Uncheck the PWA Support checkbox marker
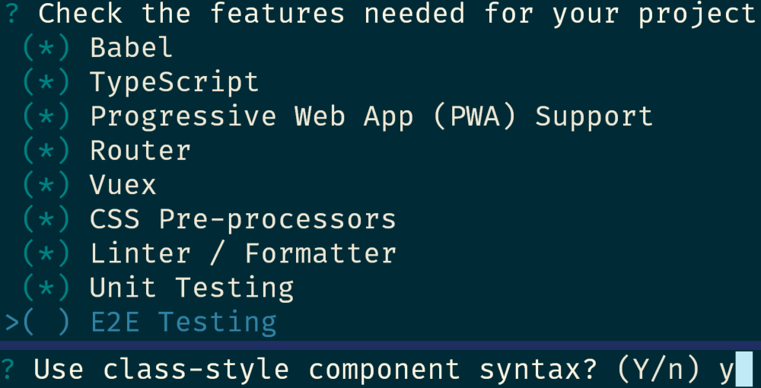Viewport: 761px width, 388px height. click(x=46, y=116)
